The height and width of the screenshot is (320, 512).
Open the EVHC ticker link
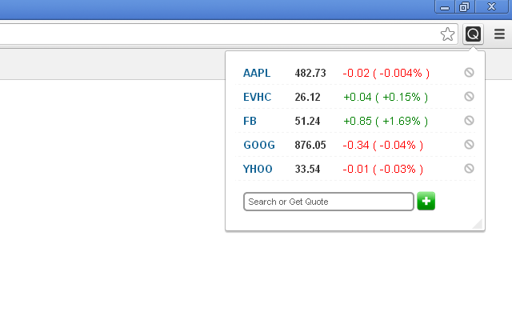coord(258,97)
